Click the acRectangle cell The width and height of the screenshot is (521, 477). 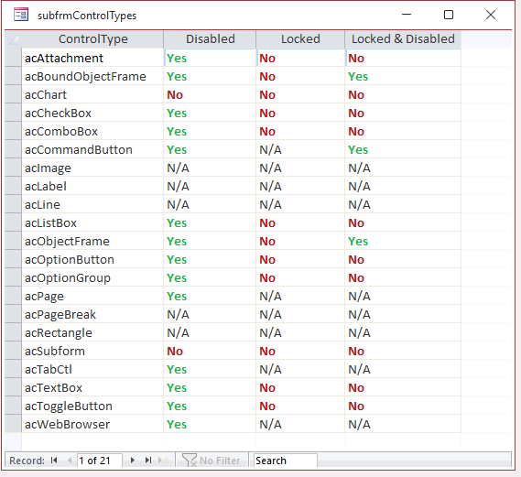tap(92, 332)
